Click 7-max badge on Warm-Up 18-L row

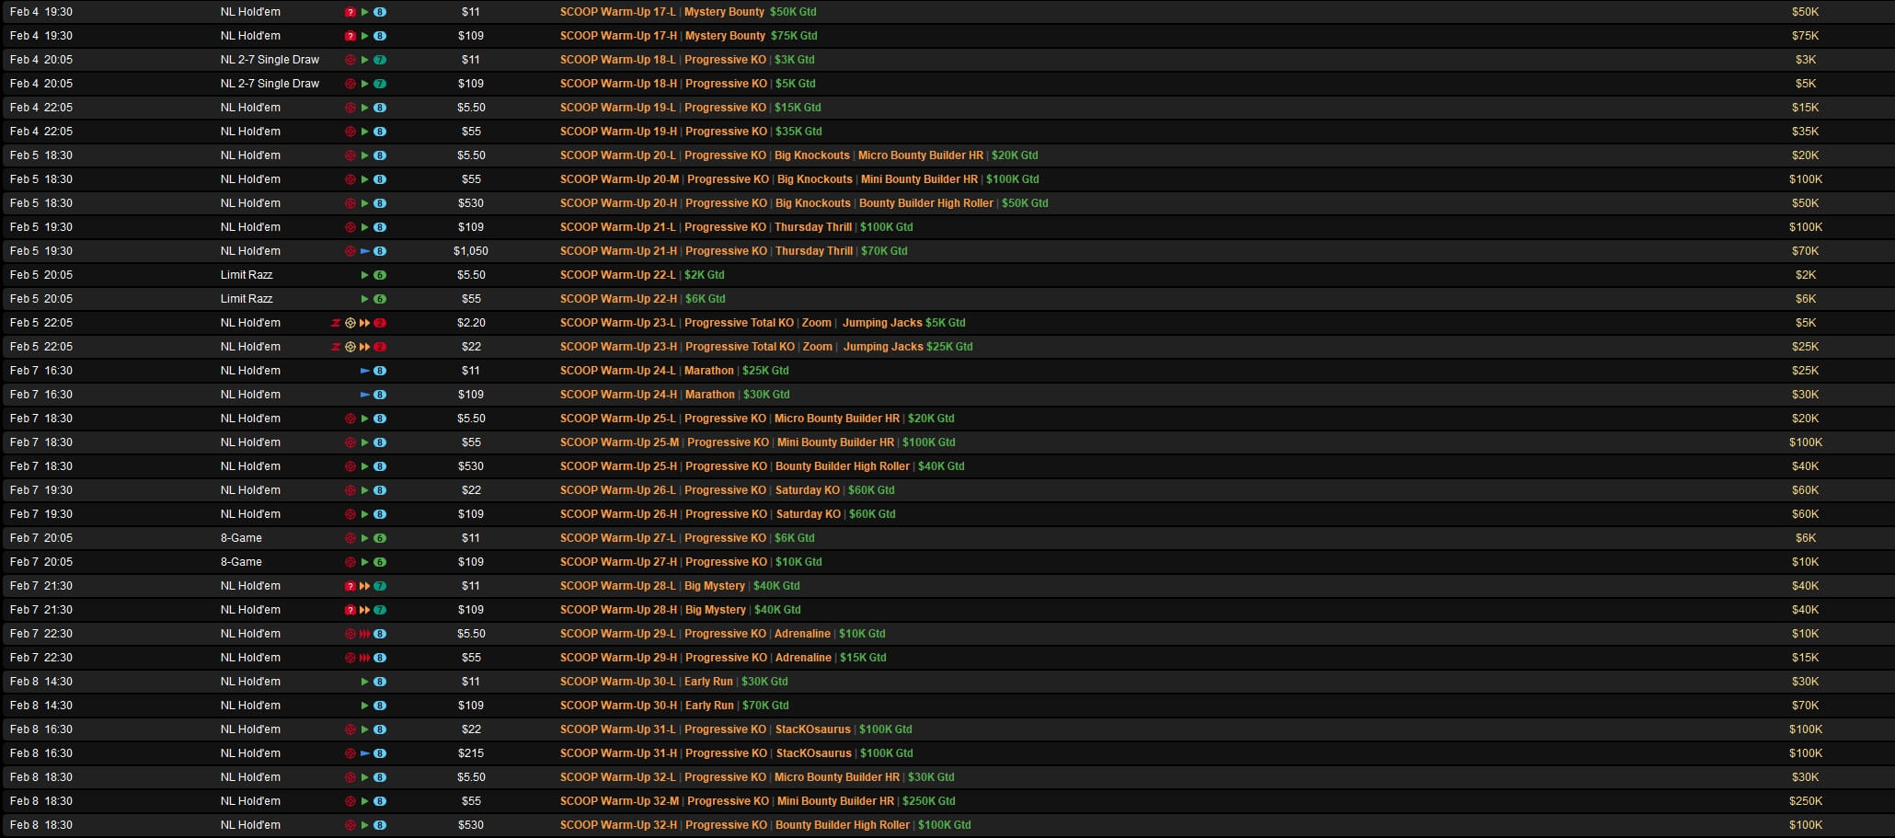[380, 60]
